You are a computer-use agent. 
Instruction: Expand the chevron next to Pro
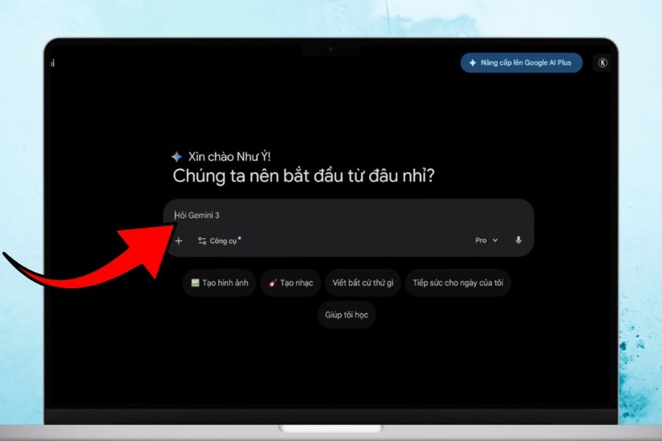click(x=495, y=240)
